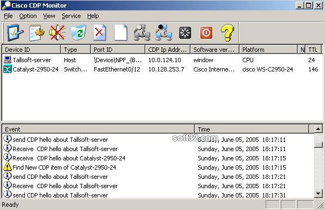Open the View menu
The image size is (325, 210).
pyautogui.click(x=49, y=16)
